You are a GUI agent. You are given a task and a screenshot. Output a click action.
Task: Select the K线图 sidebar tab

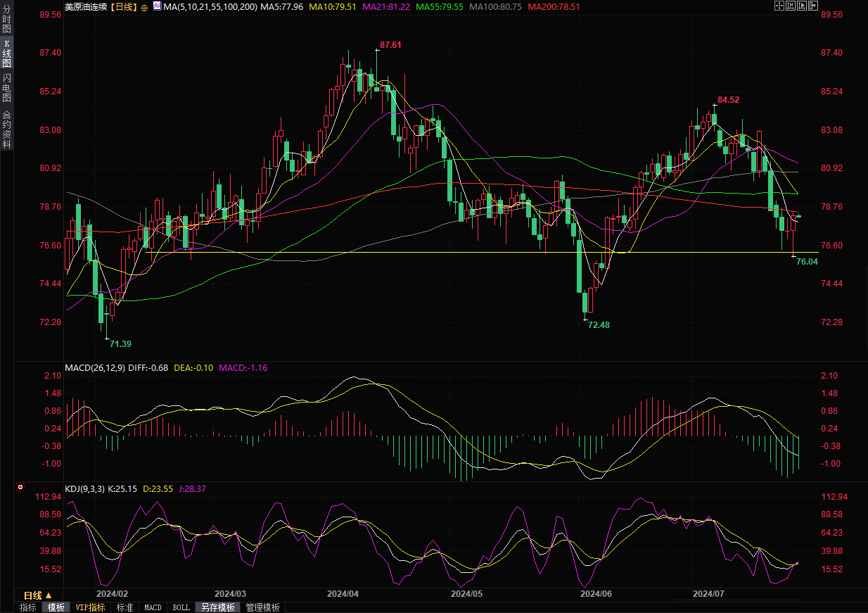[6, 53]
